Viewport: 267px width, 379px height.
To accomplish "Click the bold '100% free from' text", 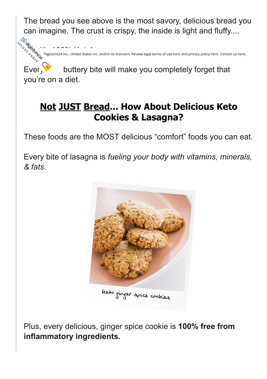I will coord(207,326).
